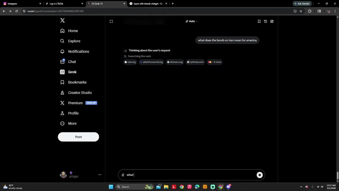Open the Music app on taskbar
The image size is (339, 191).
coord(189,187)
